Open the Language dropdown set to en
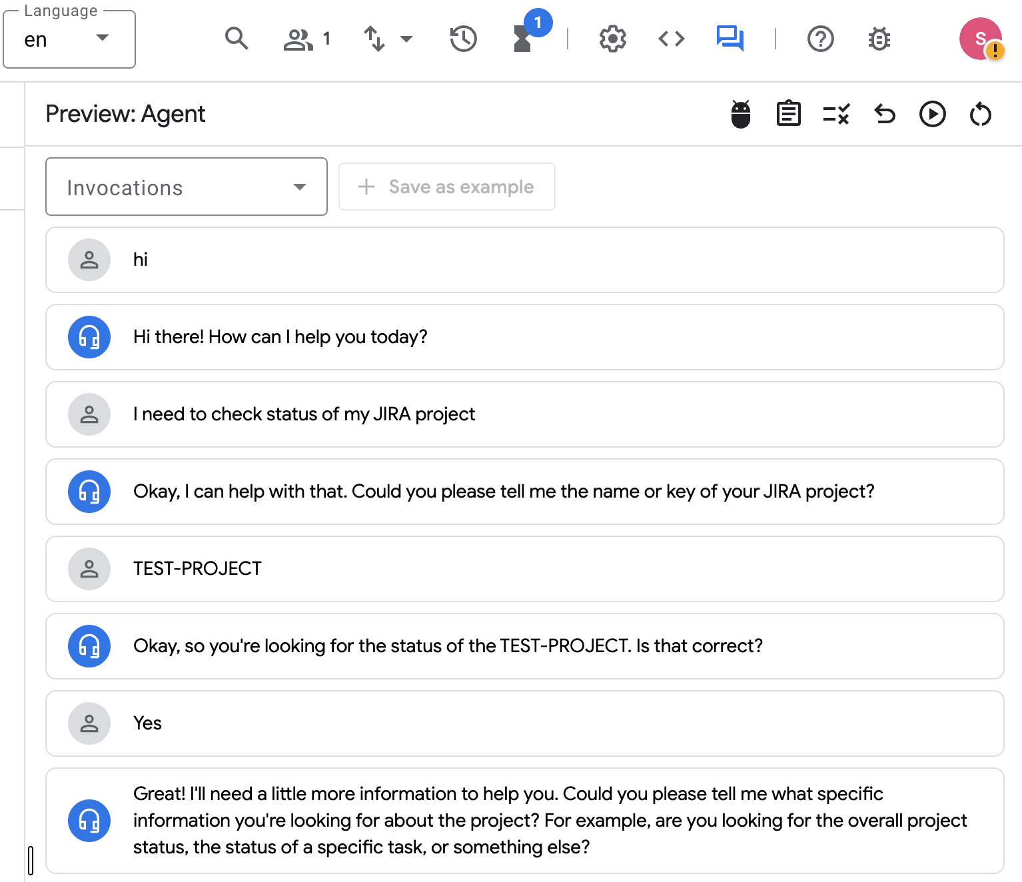This screenshot has width=1022, height=882. click(x=69, y=39)
